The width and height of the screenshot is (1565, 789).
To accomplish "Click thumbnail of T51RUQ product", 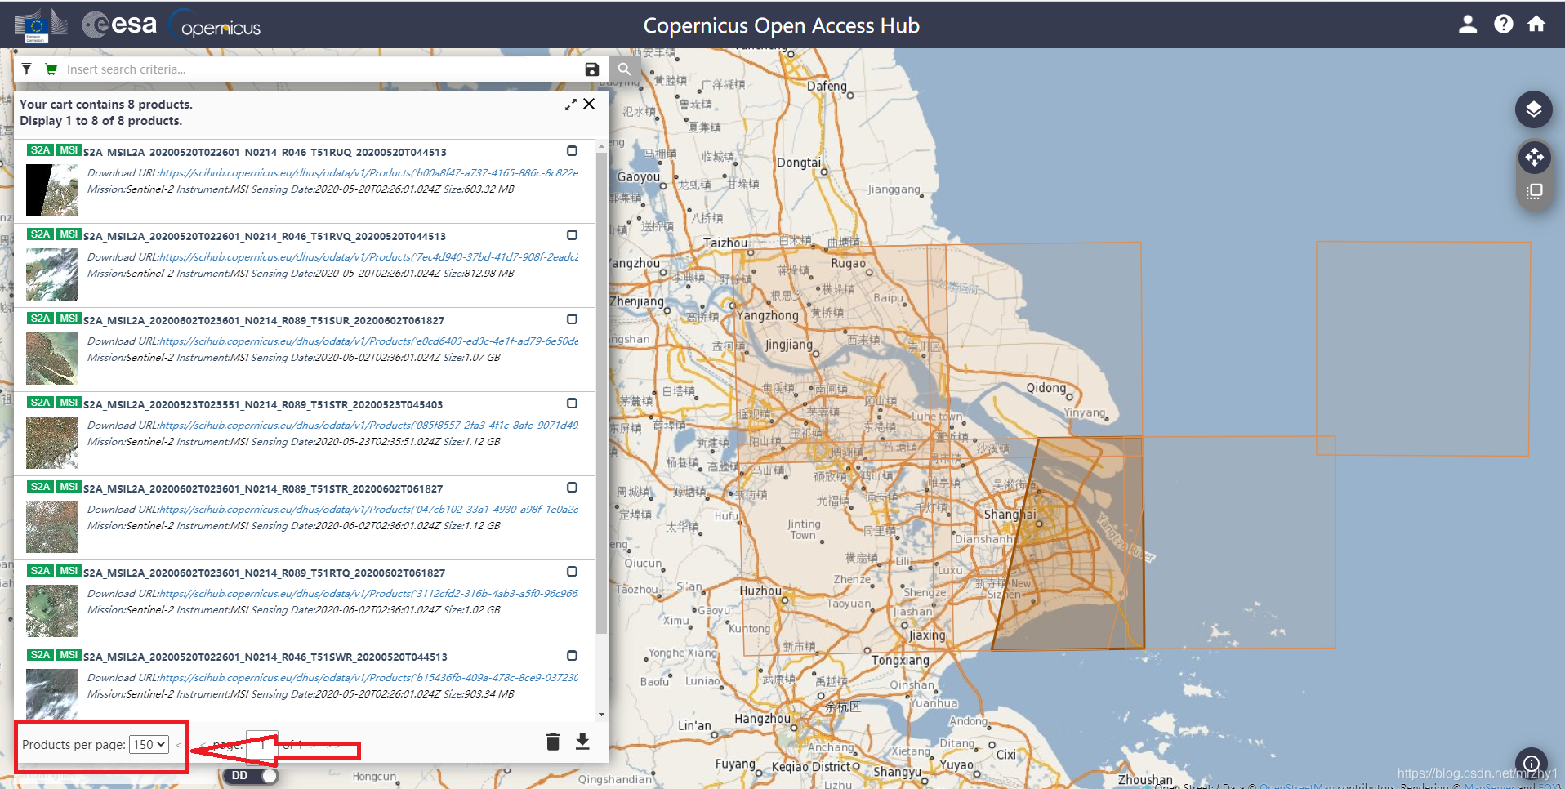I will tap(52, 190).
